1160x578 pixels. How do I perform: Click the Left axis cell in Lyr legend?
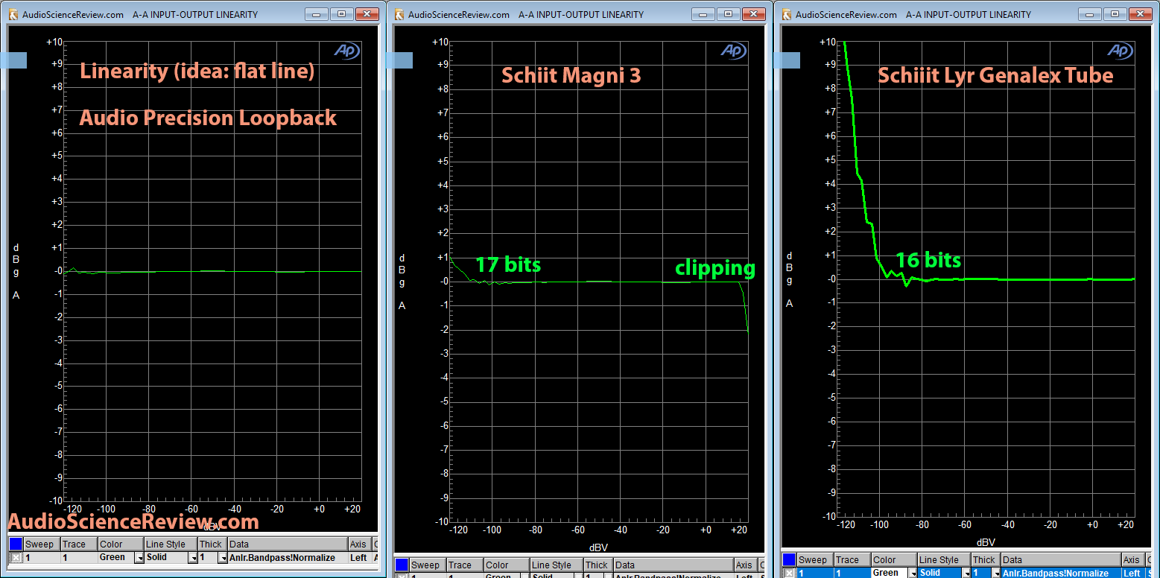tap(1132, 573)
